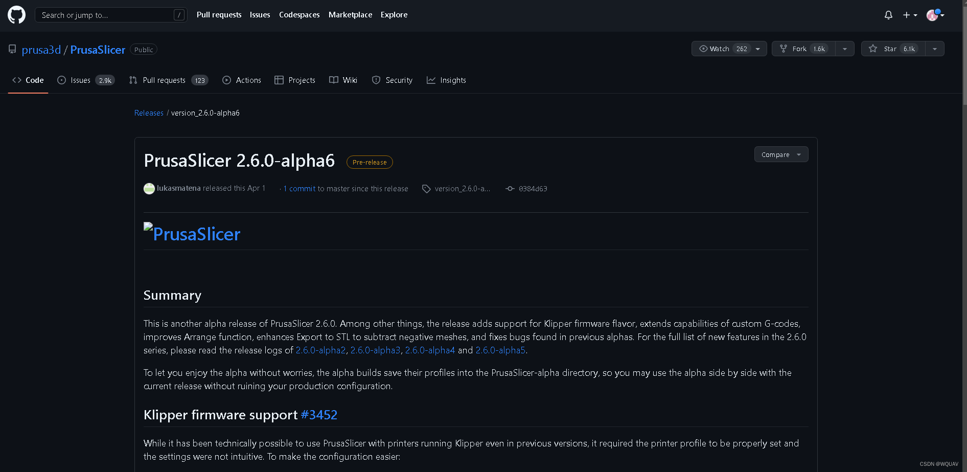Open the Actions tab
Viewport: 967px width, 472px height.
[x=242, y=80]
